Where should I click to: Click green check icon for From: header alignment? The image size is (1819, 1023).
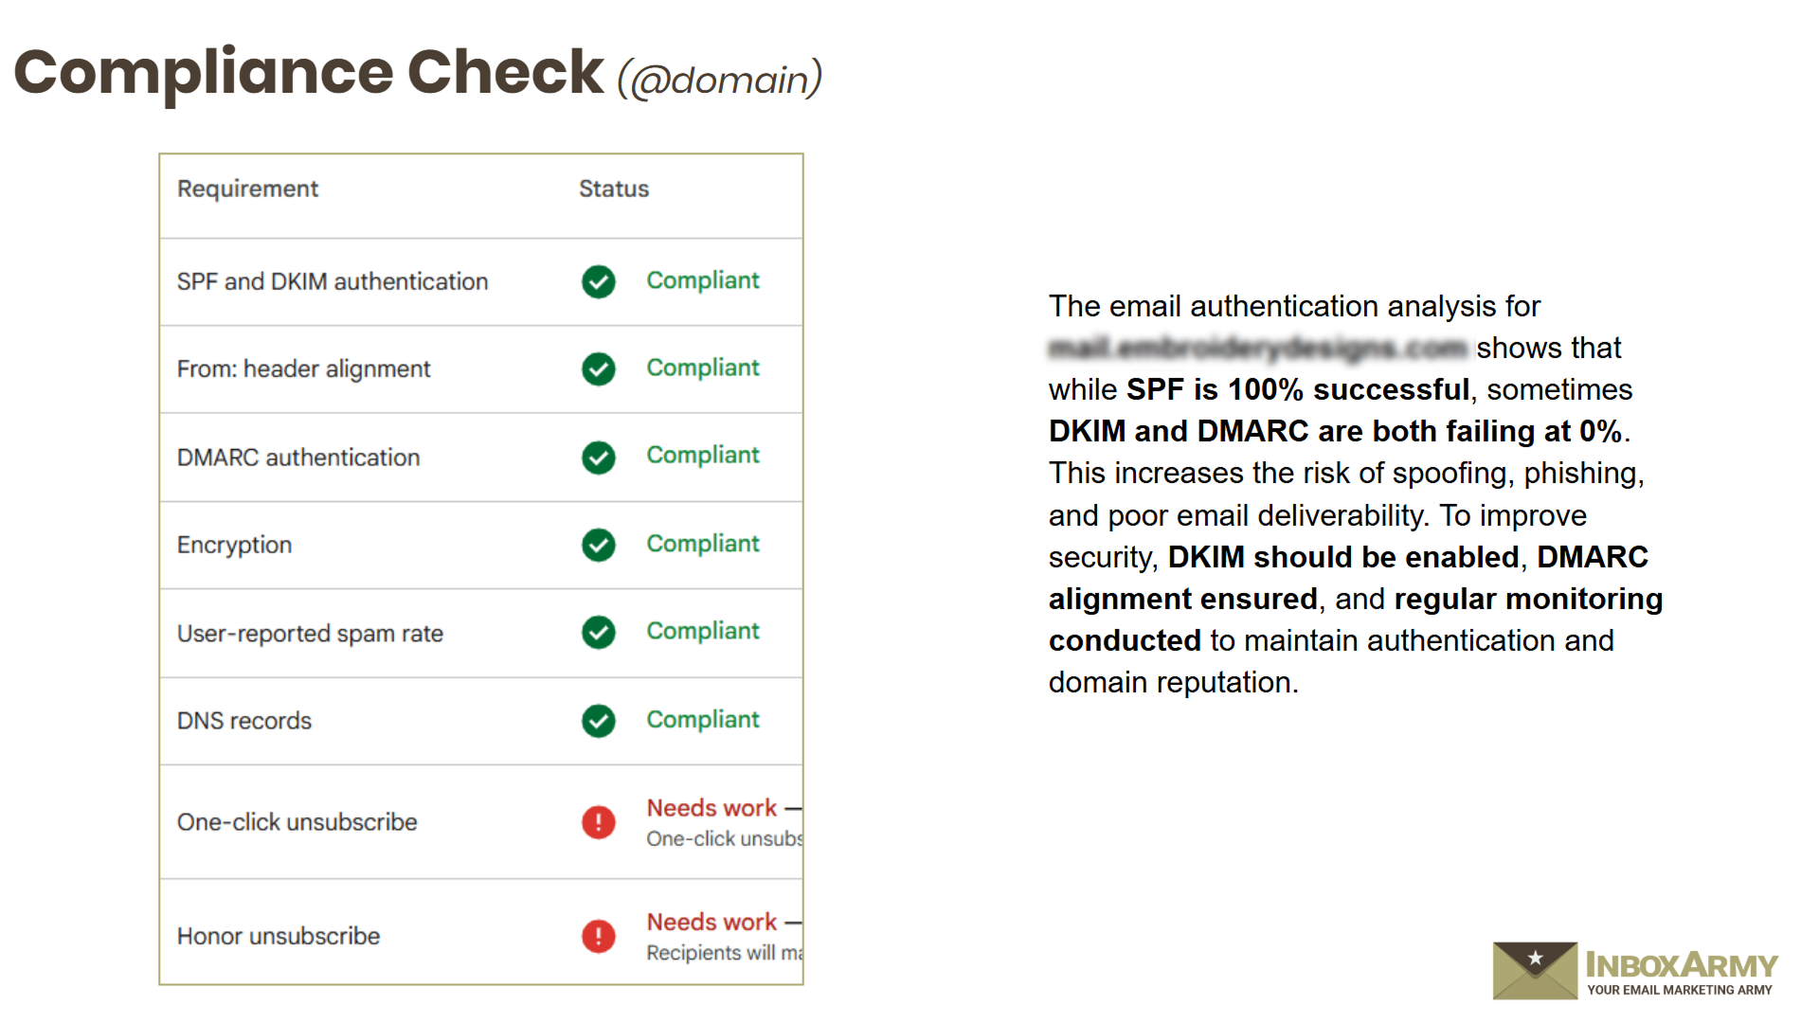click(x=598, y=368)
